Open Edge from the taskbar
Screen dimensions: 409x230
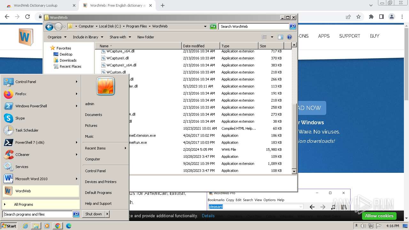pyautogui.click(x=68, y=226)
